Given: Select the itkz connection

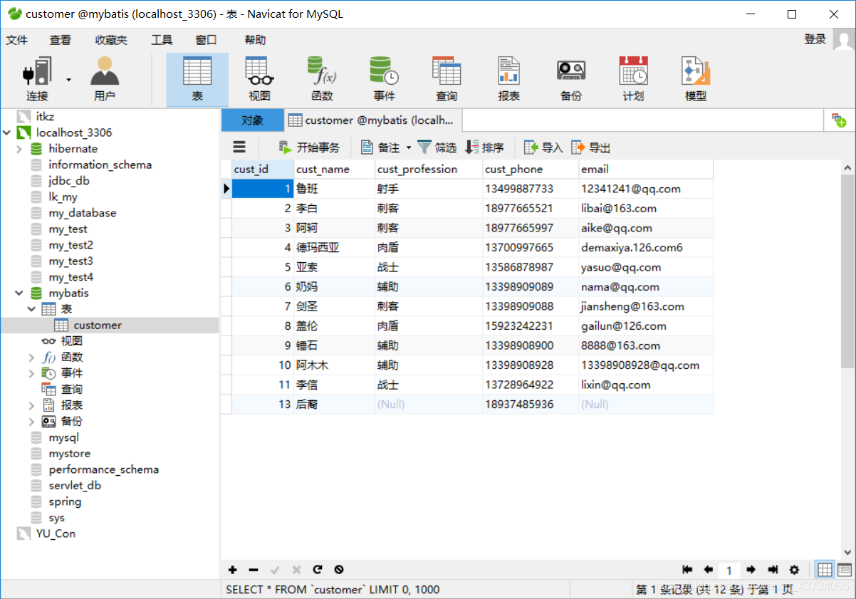Looking at the screenshot, I should click(45, 117).
